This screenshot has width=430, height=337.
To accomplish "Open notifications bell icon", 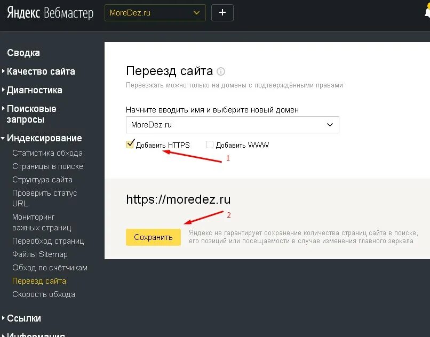I will (x=427, y=12).
